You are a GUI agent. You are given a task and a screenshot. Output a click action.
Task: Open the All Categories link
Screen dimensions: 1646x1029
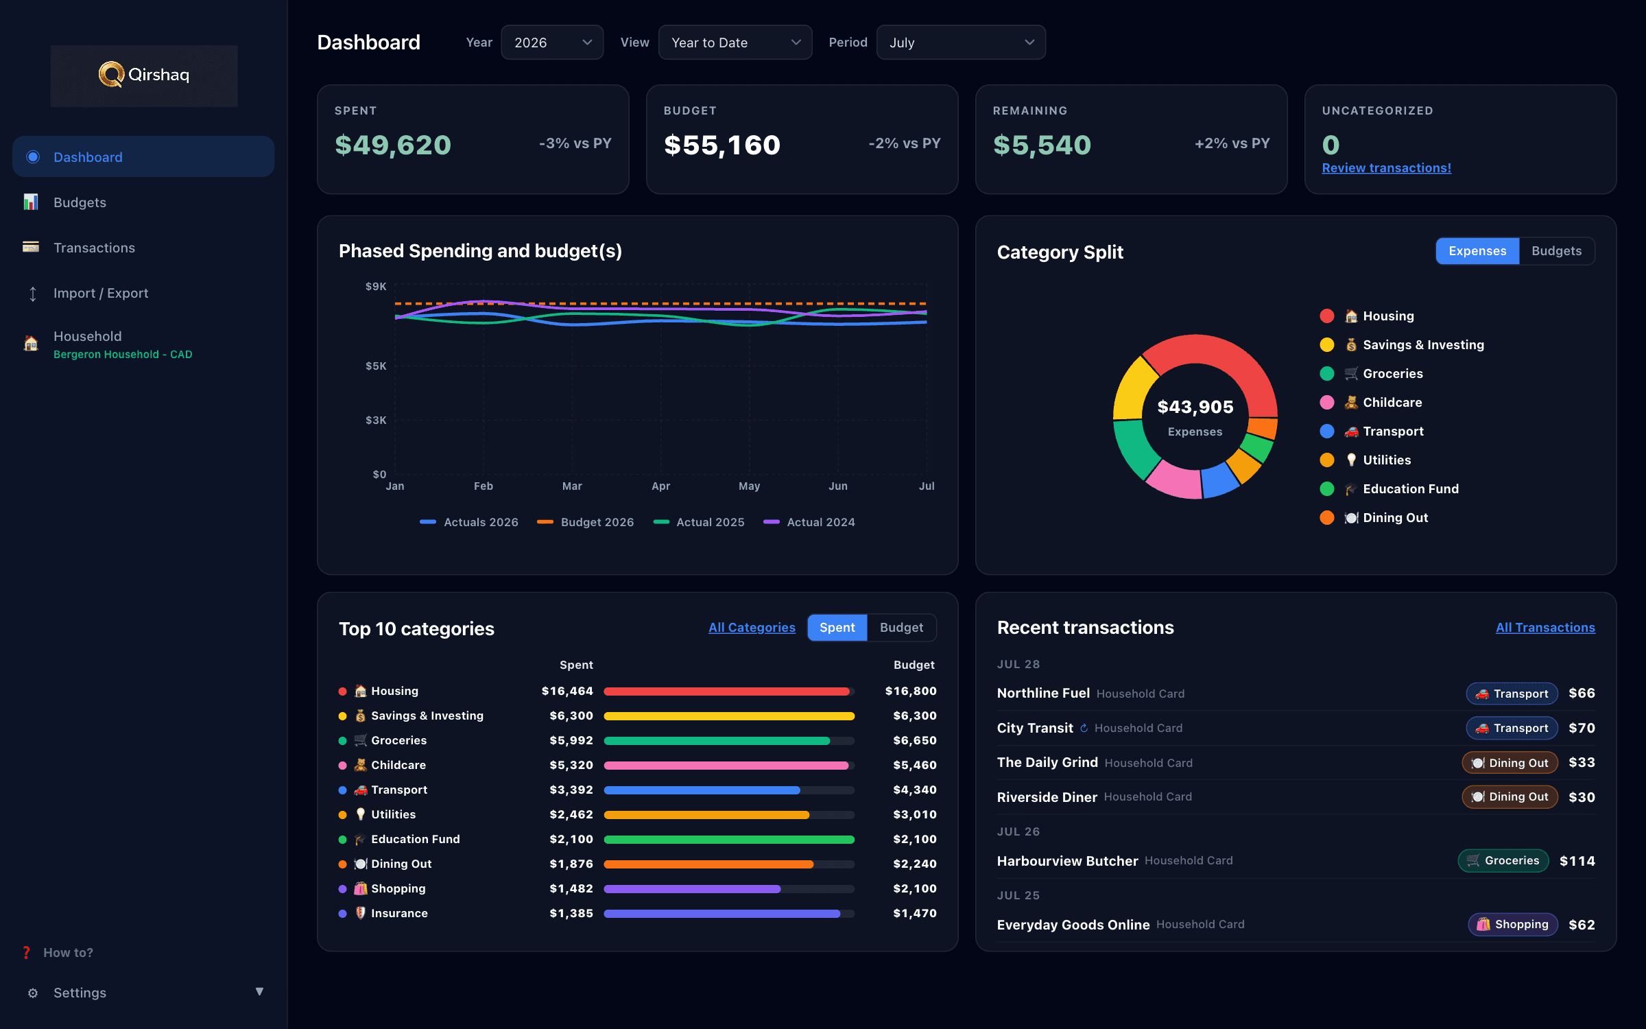tap(752, 628)
